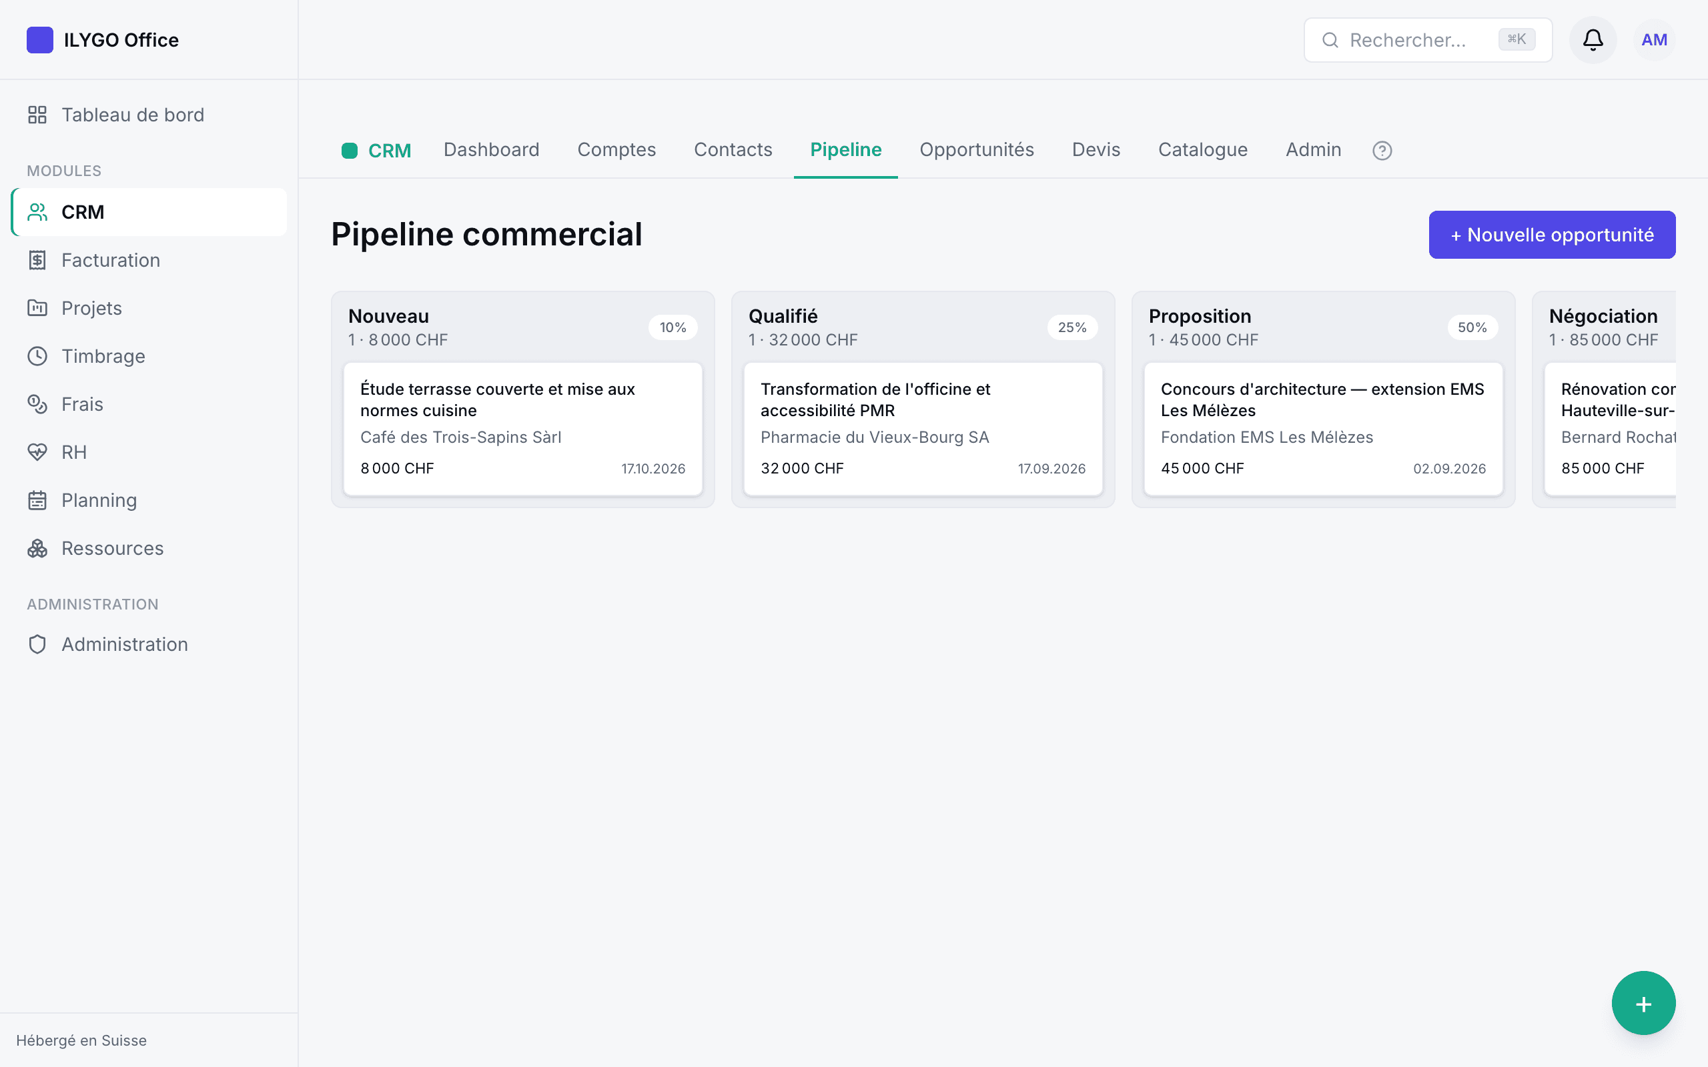Open Planning module link
Image resolution: width=1708 pixels, height=1067 pixels.
click(149, 499)
